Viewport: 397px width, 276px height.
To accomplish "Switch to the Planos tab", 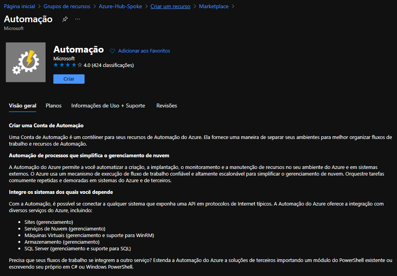I will point(54,105).
